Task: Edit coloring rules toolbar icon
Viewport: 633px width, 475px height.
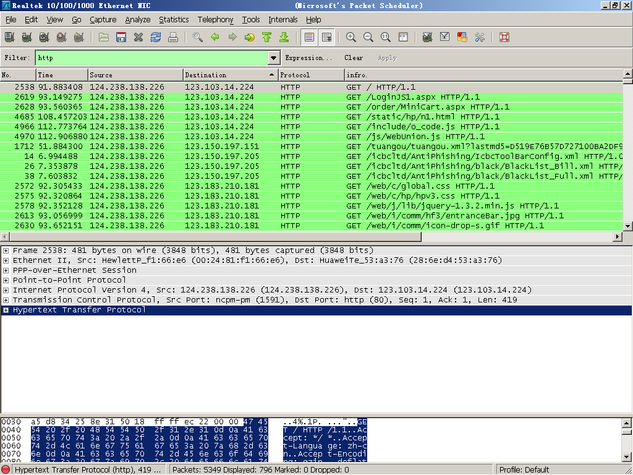Action: (x=462, y=37)
